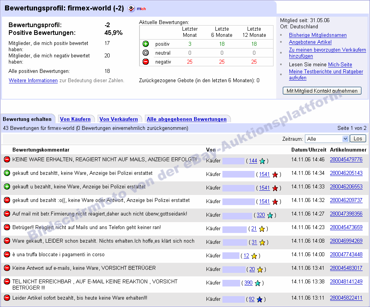Click yellow star next to buyer score 12
This screenshot has width=370, height=307.
(254, 256)
